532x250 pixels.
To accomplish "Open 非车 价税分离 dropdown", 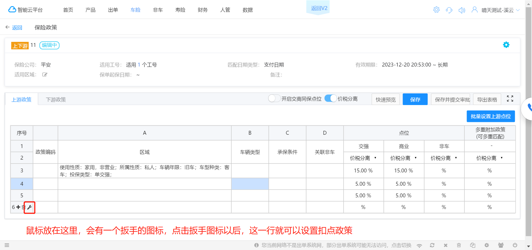I will (x=444, y=158).
